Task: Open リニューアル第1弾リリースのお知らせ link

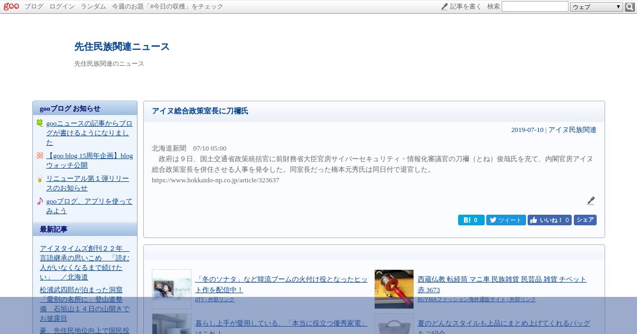Action: tap(88, 183)
